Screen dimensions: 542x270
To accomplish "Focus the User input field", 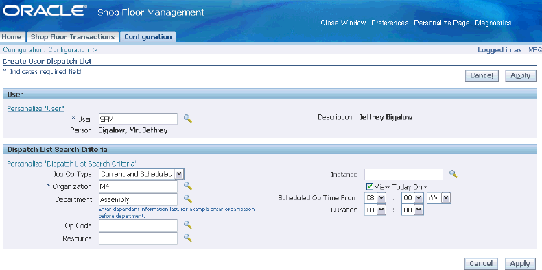I will click(138, 119).
